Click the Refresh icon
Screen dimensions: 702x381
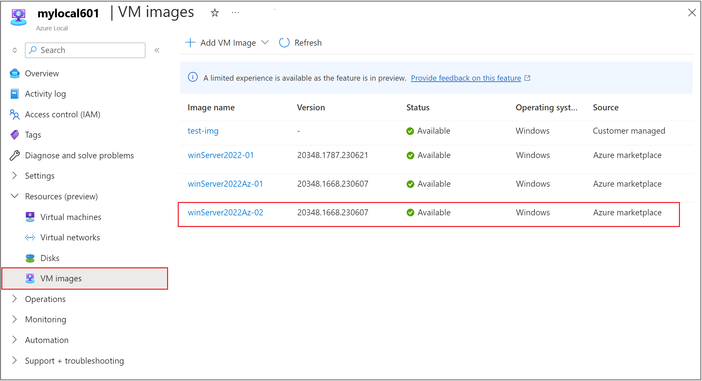pyautogui.click(x=284, y=43)
